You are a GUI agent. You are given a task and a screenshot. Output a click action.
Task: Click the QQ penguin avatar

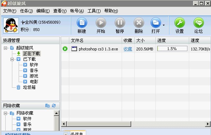click(11, 25)
